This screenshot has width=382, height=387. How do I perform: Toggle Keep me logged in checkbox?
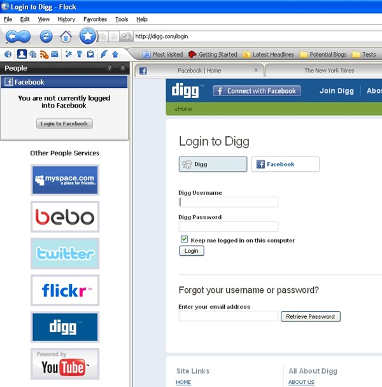(x=185, y=240)
